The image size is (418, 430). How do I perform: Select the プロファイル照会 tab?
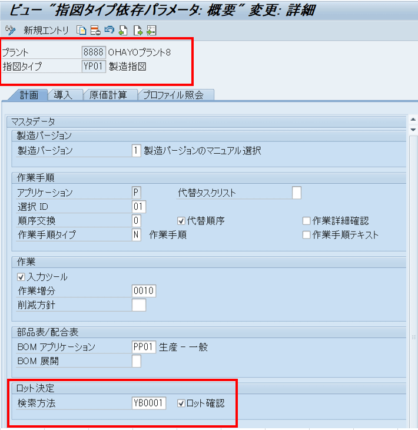coord(177,95)
